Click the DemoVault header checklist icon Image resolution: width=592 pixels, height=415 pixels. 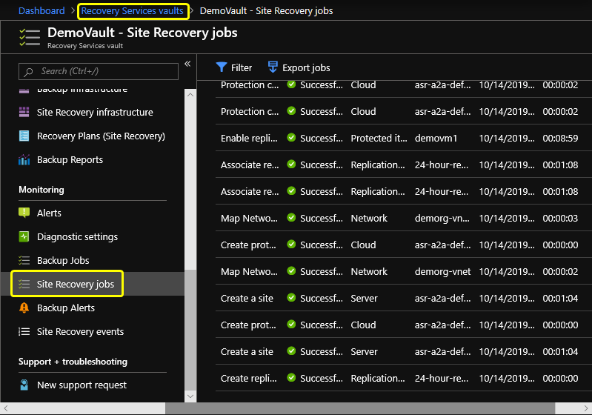(x=30, y=37)
